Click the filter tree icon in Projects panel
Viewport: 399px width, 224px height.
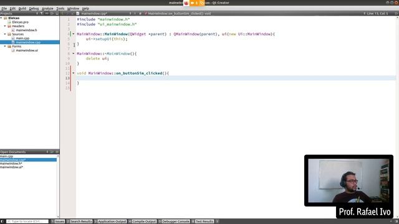click(42, 14)
